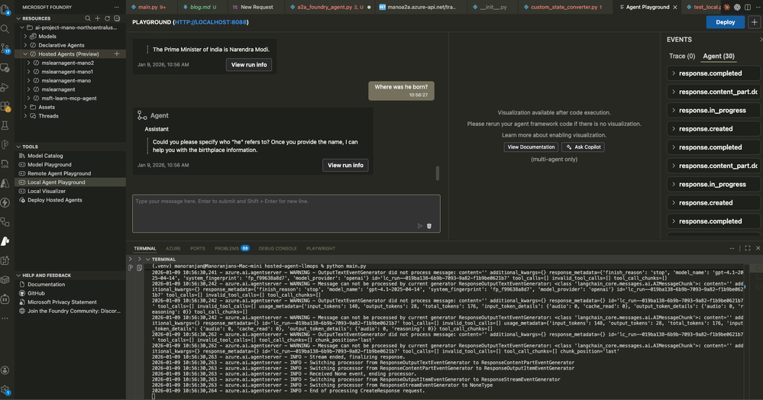Open the HTTP://LOCALHOST:8088 playground link
Image resolution: width=763 pixels, height=400 pixels.
tap(210, 22)
